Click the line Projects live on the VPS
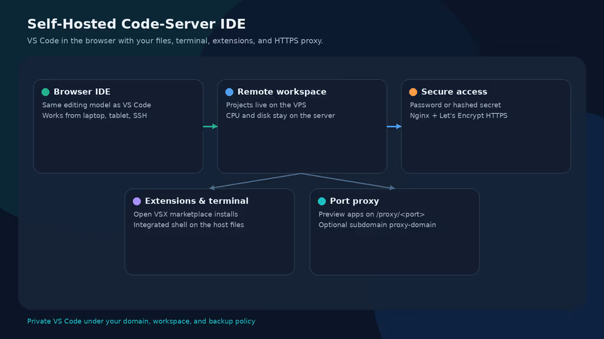Image resolution: width=604 pixels, height=339 pixels. tap(266, 105)
